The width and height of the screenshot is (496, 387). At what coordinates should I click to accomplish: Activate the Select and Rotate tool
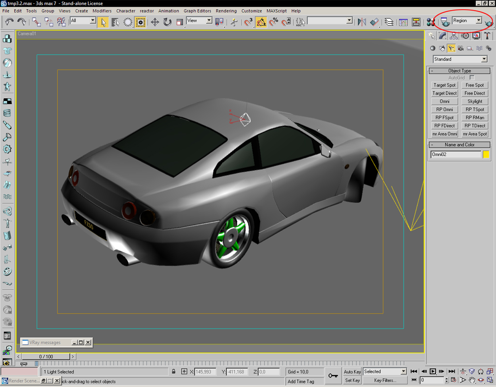click(x=168, y=22)
